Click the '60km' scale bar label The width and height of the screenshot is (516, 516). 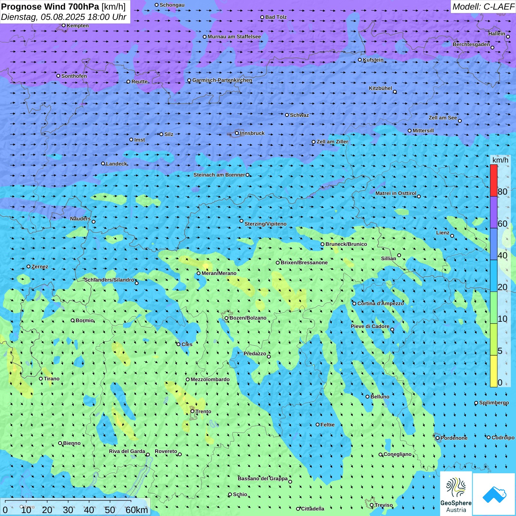point(137,510)
